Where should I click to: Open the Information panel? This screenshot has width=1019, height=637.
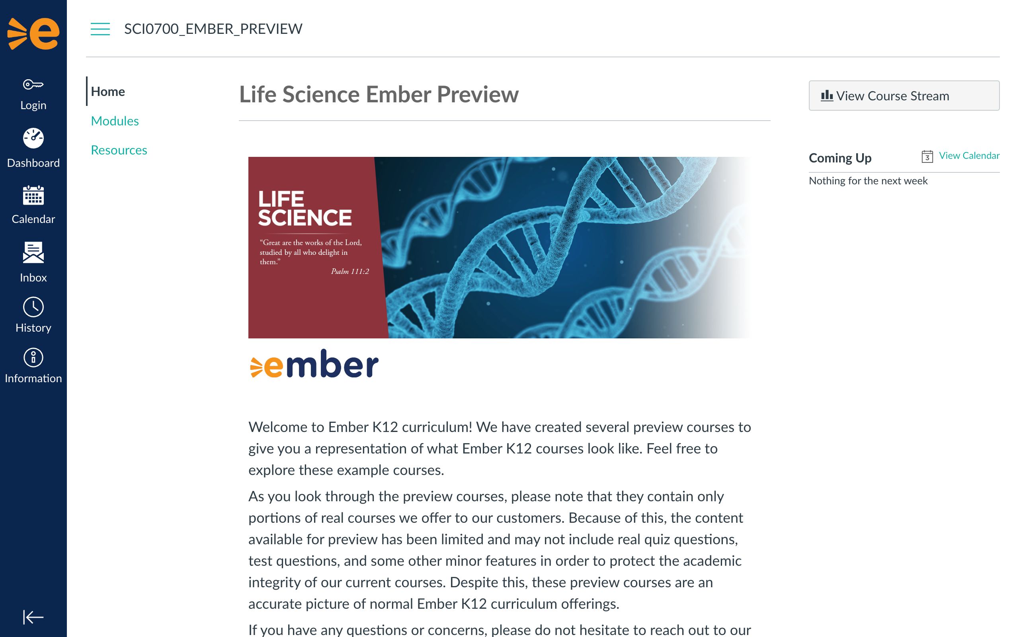(33, 358)
